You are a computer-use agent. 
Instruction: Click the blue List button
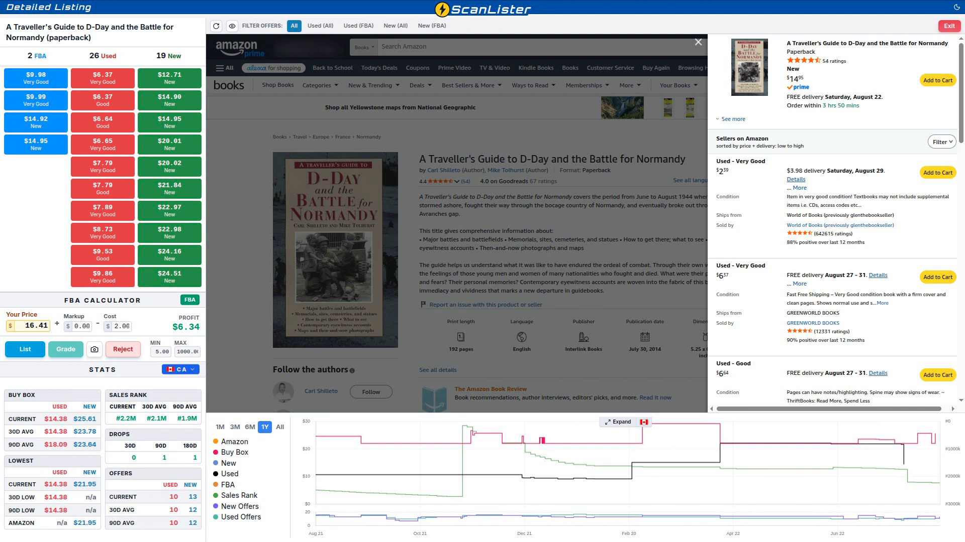pyautogui.click(x=25, y=349)
